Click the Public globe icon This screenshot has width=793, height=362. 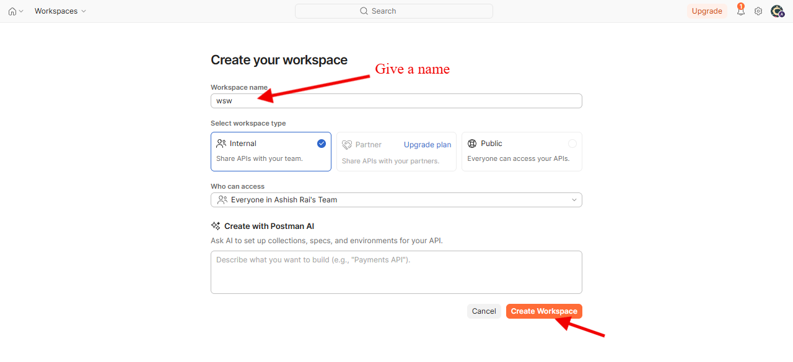click(x=472, y=144)
